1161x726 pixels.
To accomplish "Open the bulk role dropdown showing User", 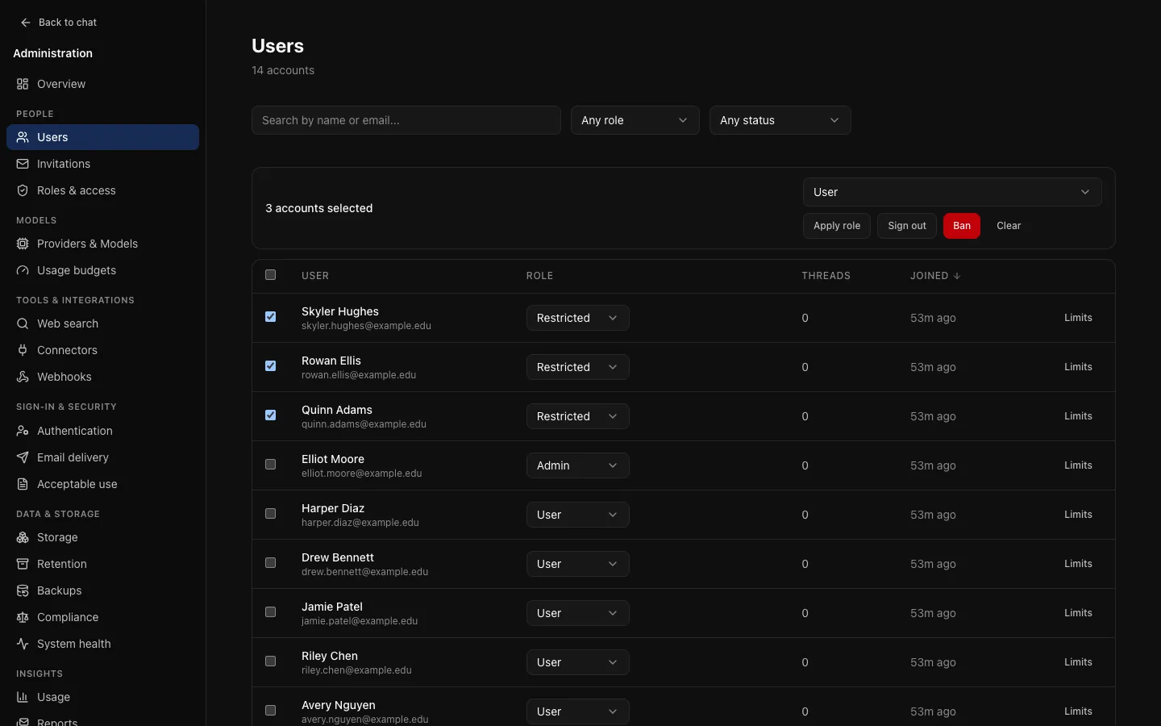I will tap(952, 192).
